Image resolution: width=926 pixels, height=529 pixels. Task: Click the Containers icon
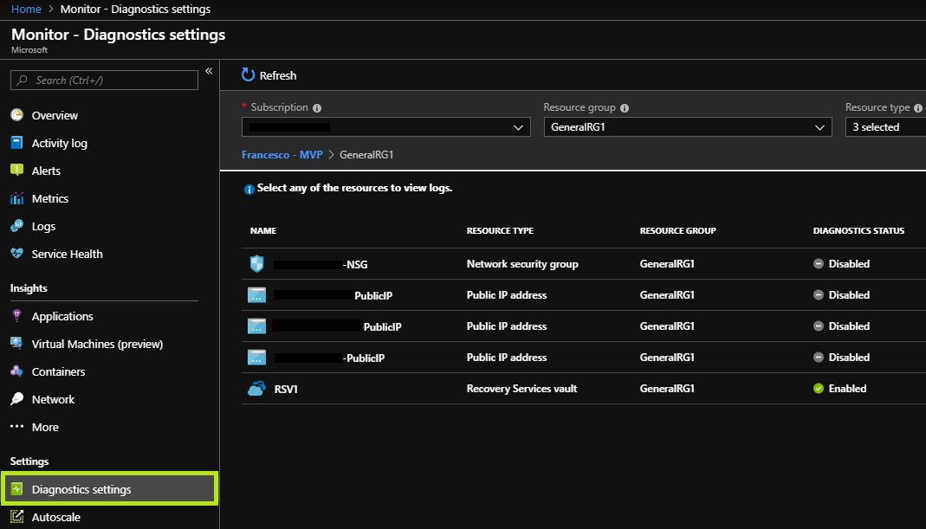17,371
